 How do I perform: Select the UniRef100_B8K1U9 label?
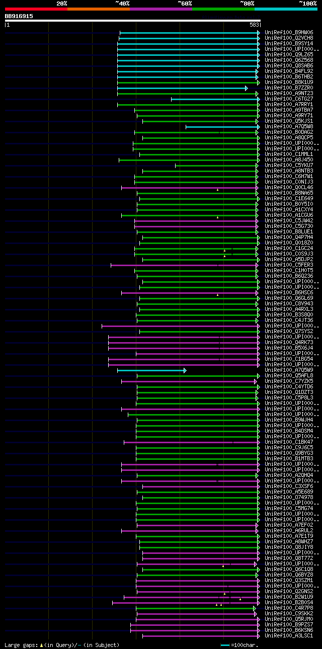(x=288, y=82)
